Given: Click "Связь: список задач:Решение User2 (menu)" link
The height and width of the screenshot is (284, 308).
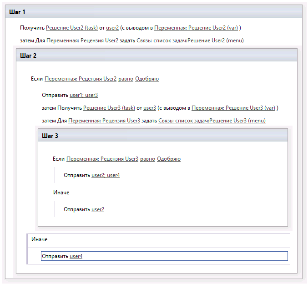Looking at the screenshot, I should [190, 41].
